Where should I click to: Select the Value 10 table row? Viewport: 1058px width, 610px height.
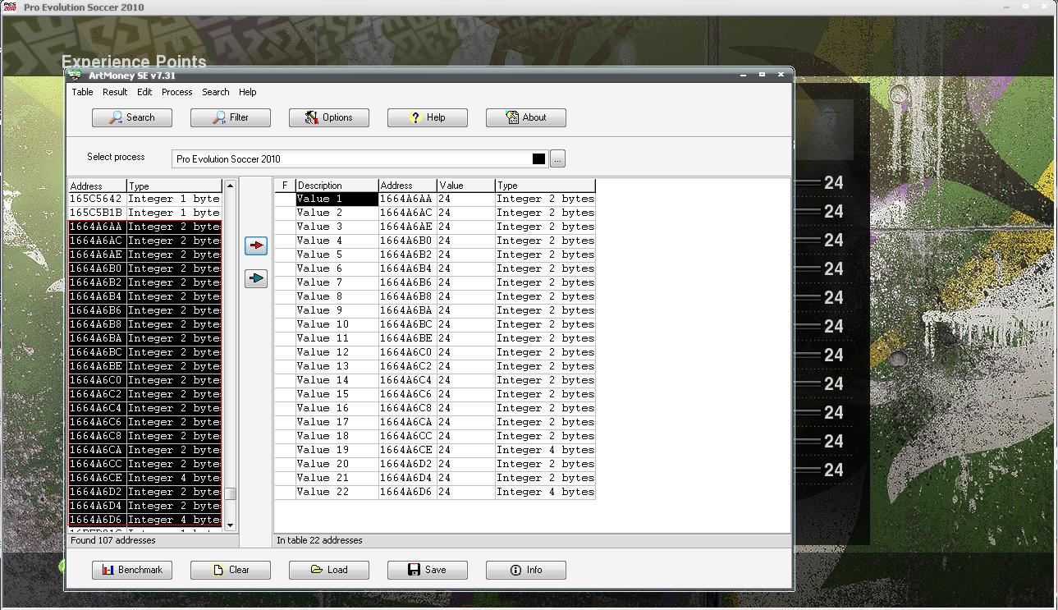(x=435, y=324)
